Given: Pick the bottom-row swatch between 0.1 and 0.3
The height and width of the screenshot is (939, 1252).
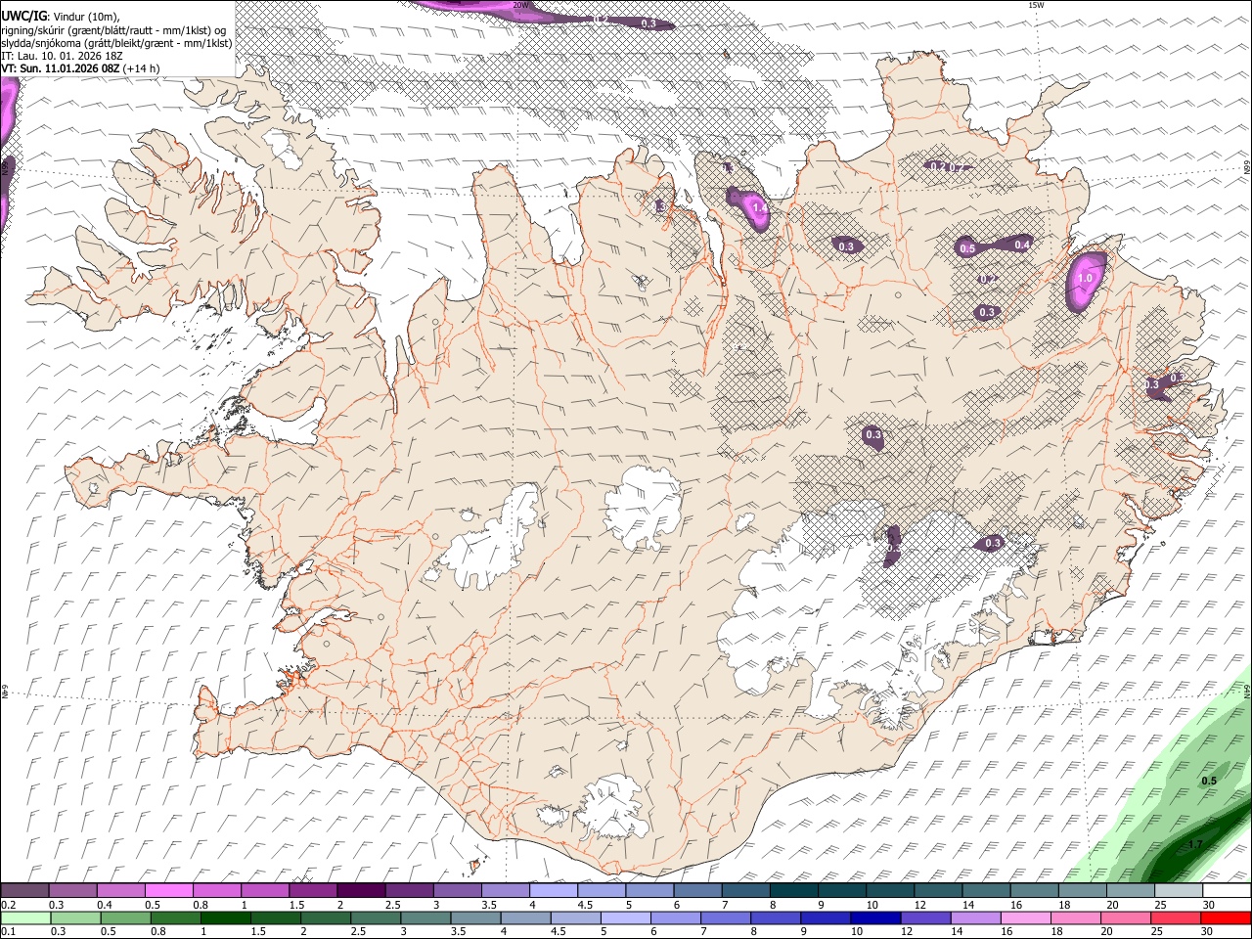Looking at the screenshot, I should (26, 917).
